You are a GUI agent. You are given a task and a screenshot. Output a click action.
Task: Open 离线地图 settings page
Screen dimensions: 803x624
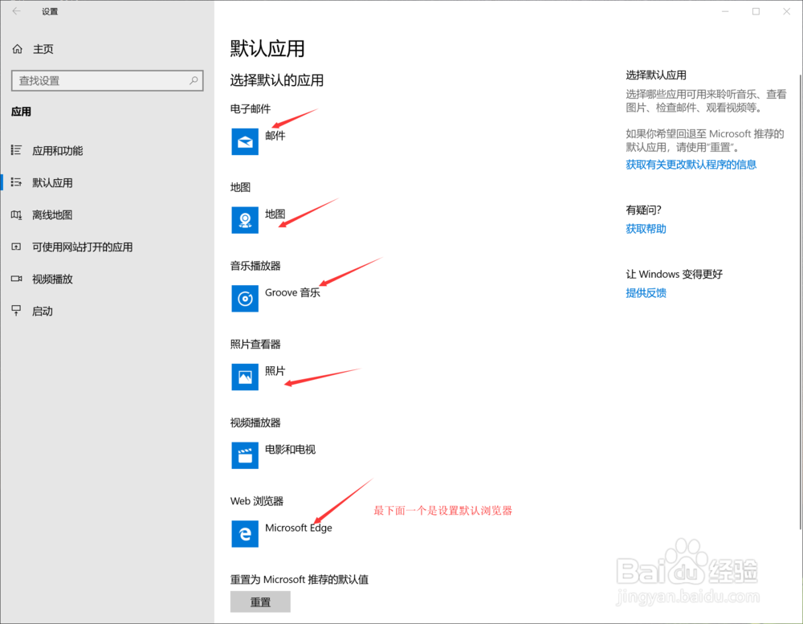52,215
